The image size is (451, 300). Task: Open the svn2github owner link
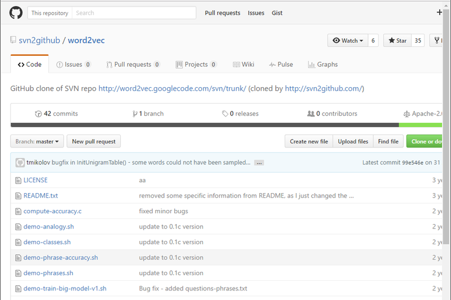(x=39, y=40)
